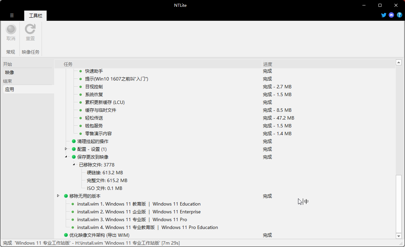405x247 pixels.
Task: Click the vertical scrollbar thumb
Action: 399,204
